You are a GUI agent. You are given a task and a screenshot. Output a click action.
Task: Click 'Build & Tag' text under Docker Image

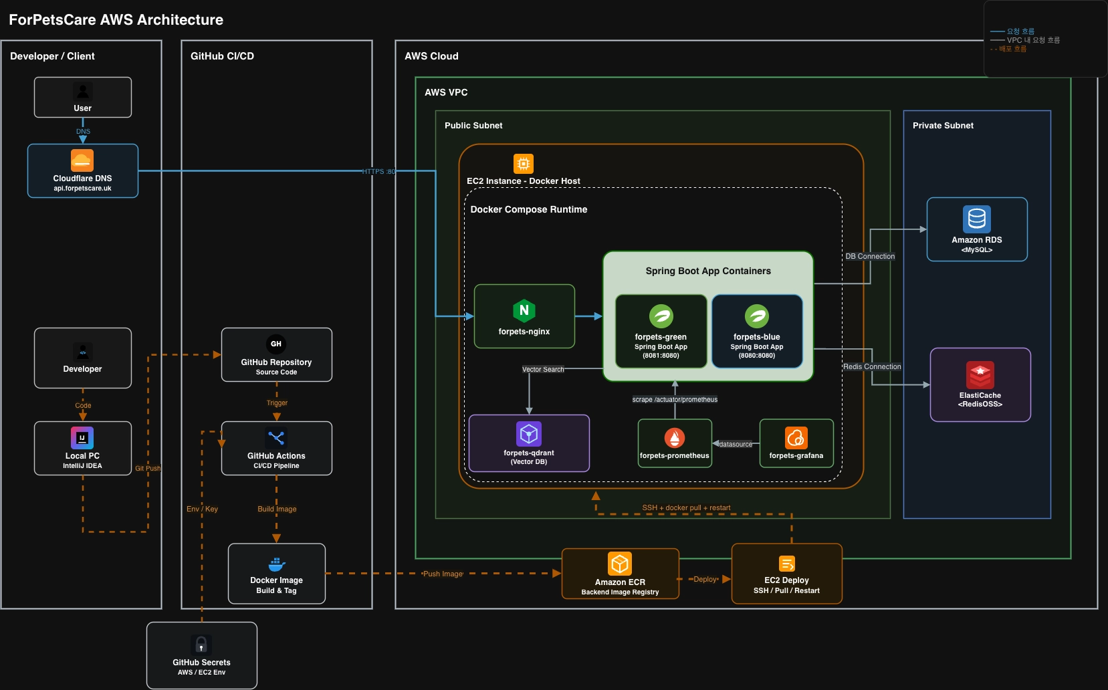pyautogui.click(x=276, y=590)
